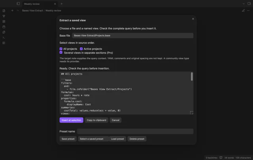Click the Weekly review breadcrumb title
The width and height of the screenshot is (253, 160).
53,11
